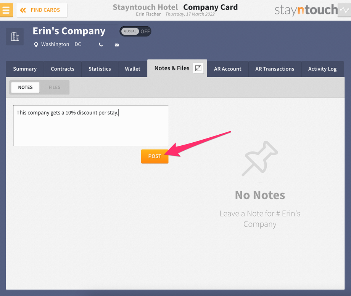Viewport: 351px width, 296px height.
Task: Click the location pin icon
Action: click(x=36, y=45)
